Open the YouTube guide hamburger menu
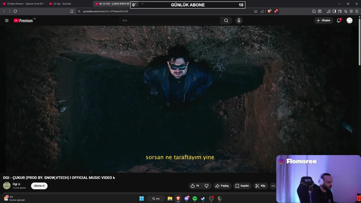 pos(7,21)
